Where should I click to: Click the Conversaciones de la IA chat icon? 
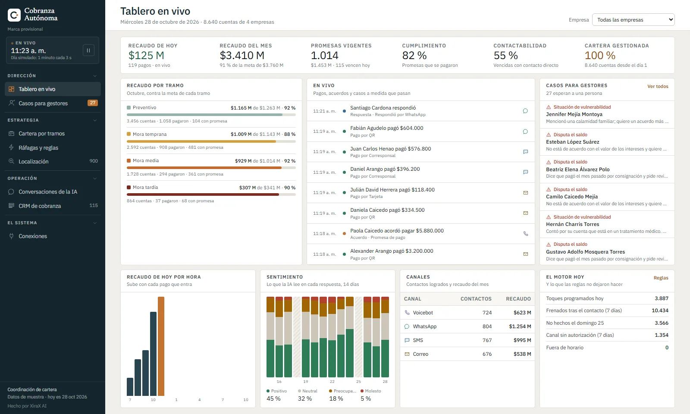pos(12,192)
